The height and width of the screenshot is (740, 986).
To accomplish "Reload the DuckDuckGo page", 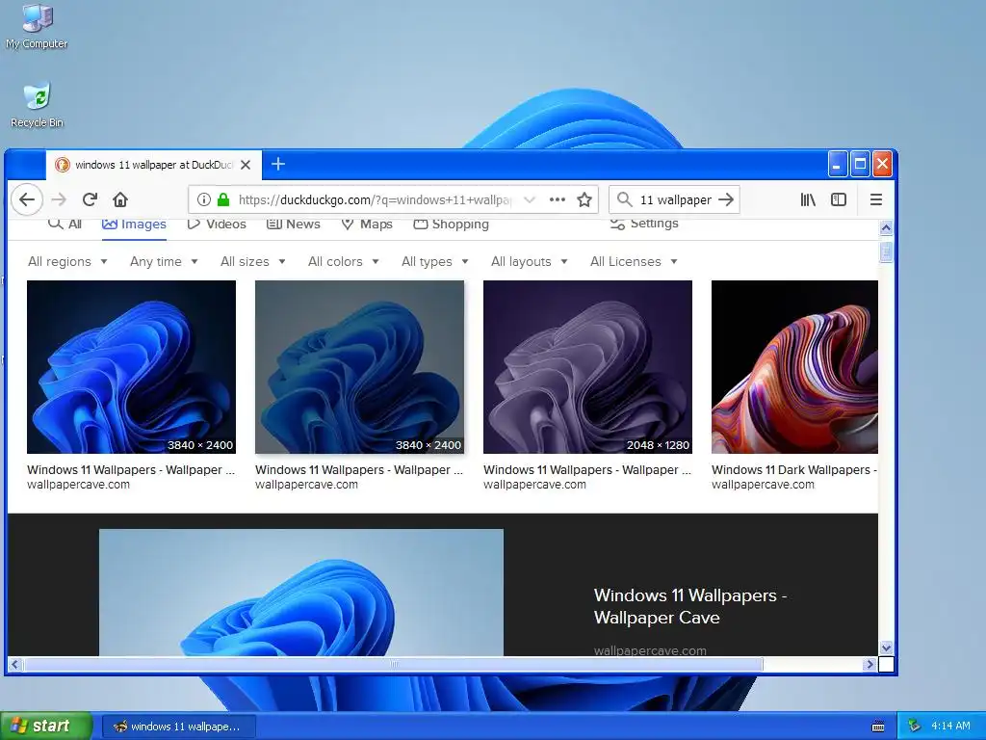I will tap(90, 200).
